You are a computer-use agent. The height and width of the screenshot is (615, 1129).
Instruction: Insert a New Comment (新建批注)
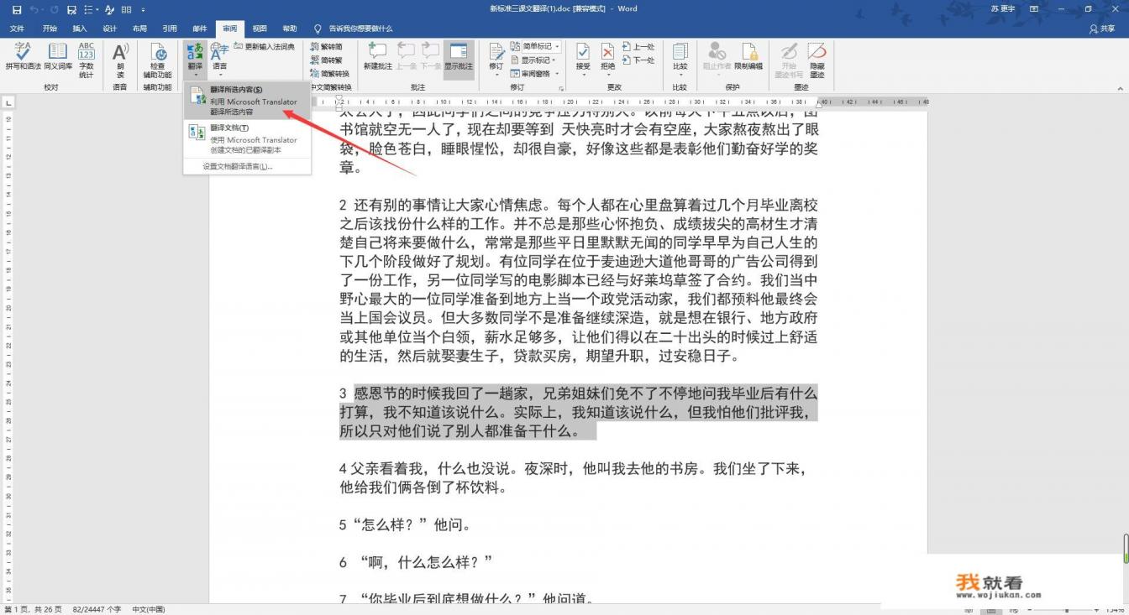point(377,57)
